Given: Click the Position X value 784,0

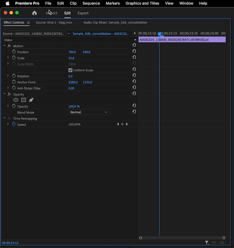Looking at the screenshot, I should (72, 52).
